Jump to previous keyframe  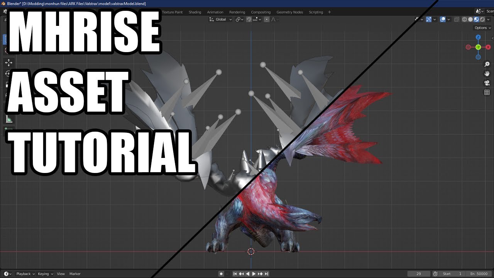tap(241, 274)
